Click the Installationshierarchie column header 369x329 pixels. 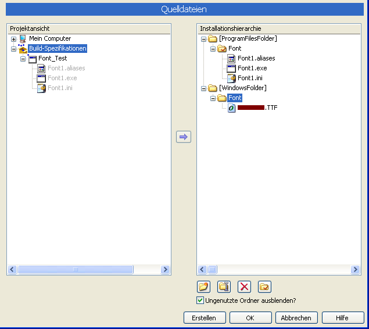tap(279, 28)
